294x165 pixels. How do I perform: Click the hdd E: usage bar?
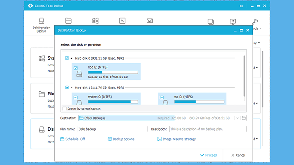[x=113, y=72]
